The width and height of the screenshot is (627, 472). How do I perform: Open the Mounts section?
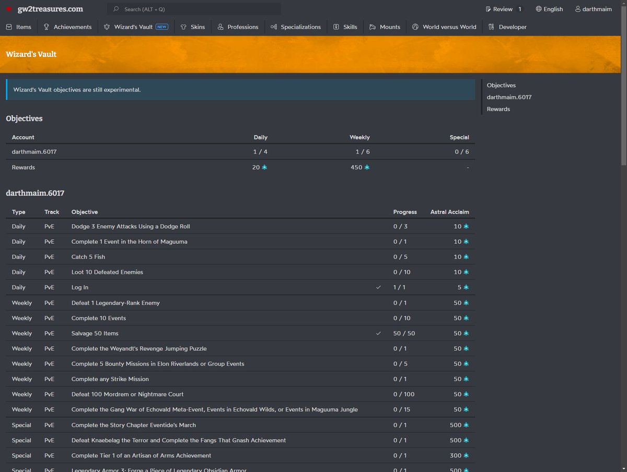(x=385, y=27)
